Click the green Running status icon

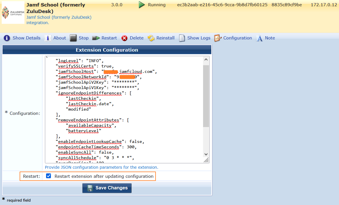pos(142,5)
